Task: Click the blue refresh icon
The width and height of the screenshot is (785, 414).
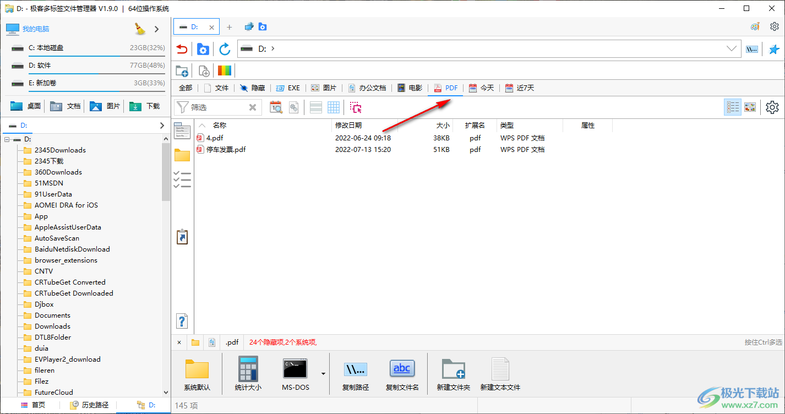Action: tap(225, 49)
